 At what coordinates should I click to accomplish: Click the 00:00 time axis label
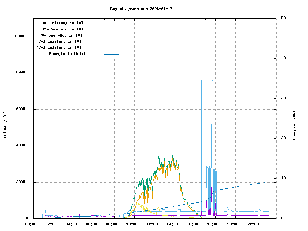31,224
